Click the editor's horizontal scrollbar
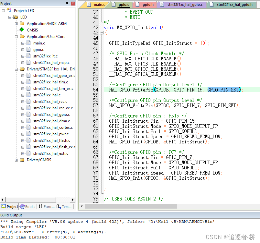This screenshot has height=243, width=260. point(129,206)
